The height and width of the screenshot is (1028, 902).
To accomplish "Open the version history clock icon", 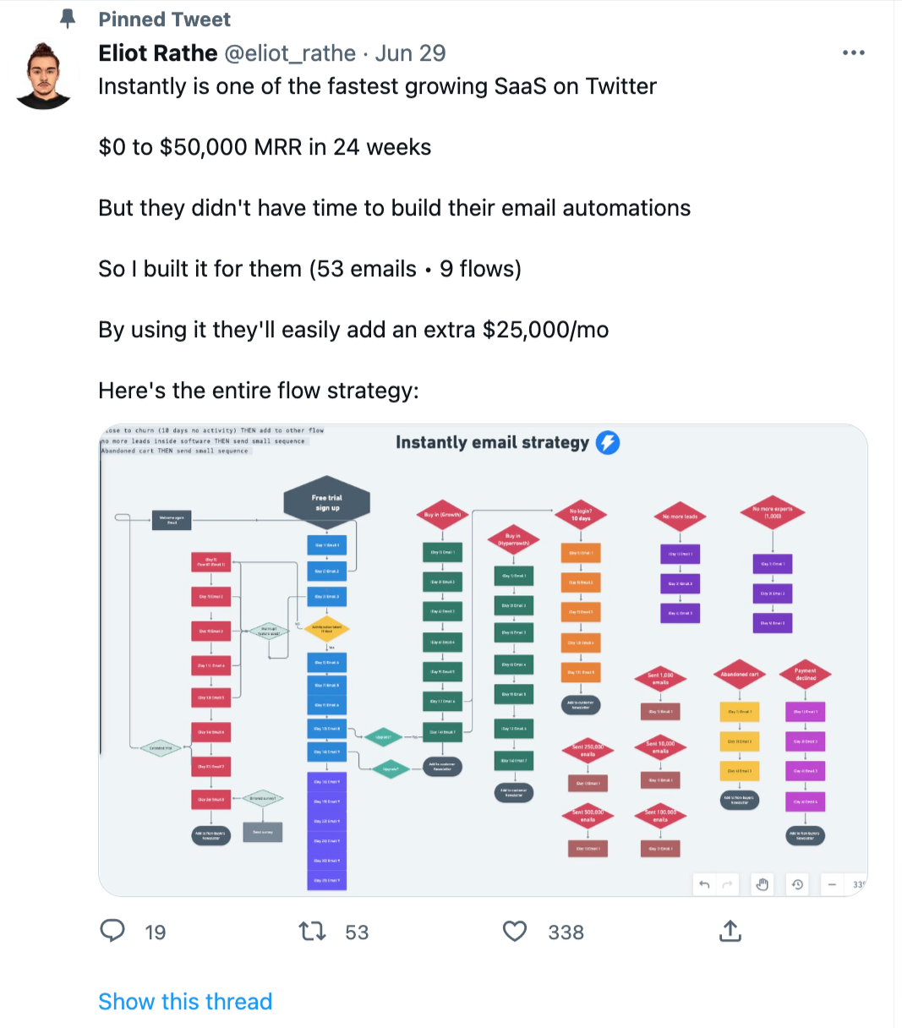I will coord(797,885).
